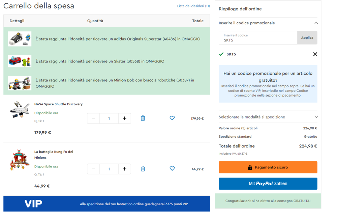Click the 44,99 € total for Minions set
Image resolution: width=337 pixels, height=213 pixels.
pos(197,169)
